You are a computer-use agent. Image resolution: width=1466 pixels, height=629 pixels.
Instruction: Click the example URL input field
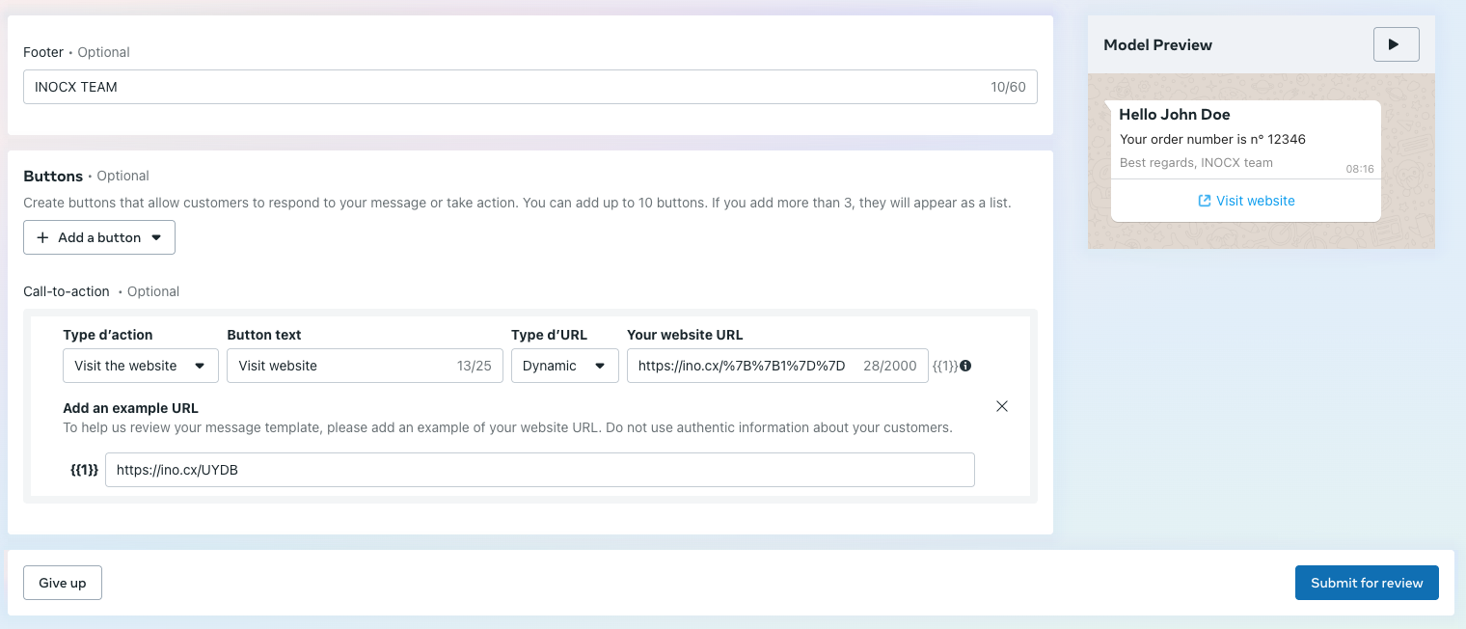click(x=539, y=470)
